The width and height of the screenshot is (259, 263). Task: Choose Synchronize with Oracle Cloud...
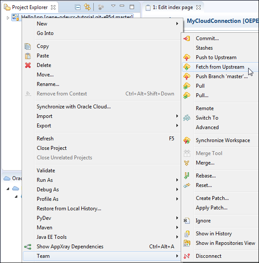(x=102, y=107)
